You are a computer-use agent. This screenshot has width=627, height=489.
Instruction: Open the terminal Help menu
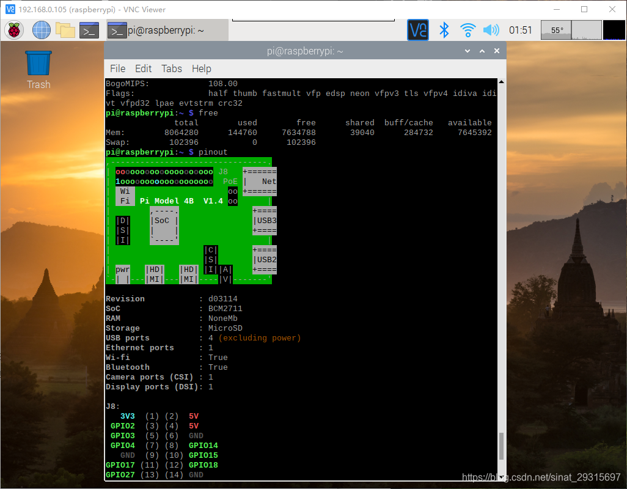[x=201, y=69]
